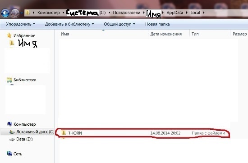
Task: Click the Библиотеки icon in sidebar
Action: (9, 80)
